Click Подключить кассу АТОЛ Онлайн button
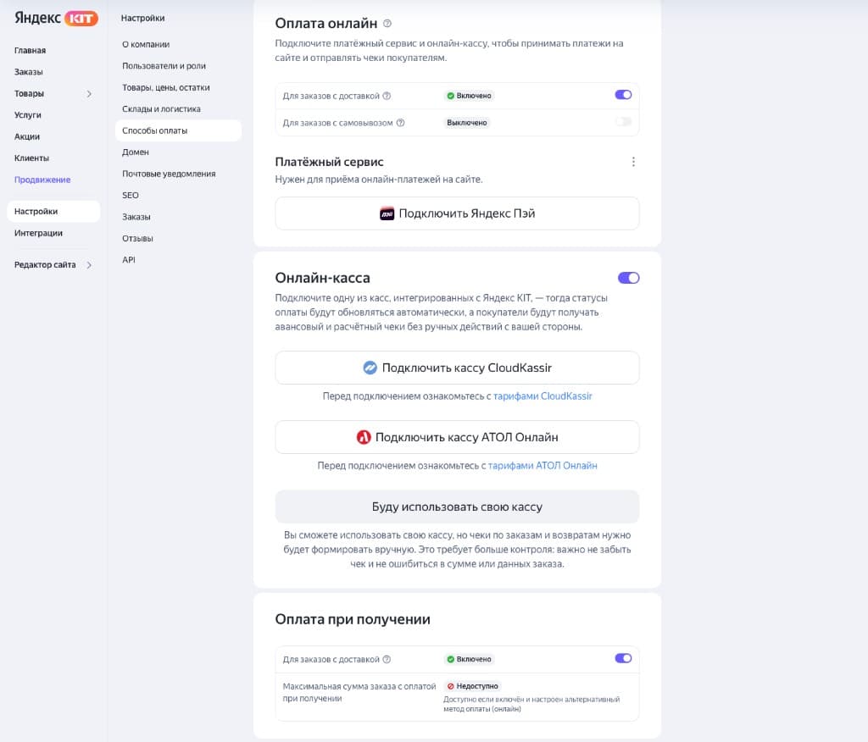The width and height of the screenshot is (868, 742). tap(457, 437)
